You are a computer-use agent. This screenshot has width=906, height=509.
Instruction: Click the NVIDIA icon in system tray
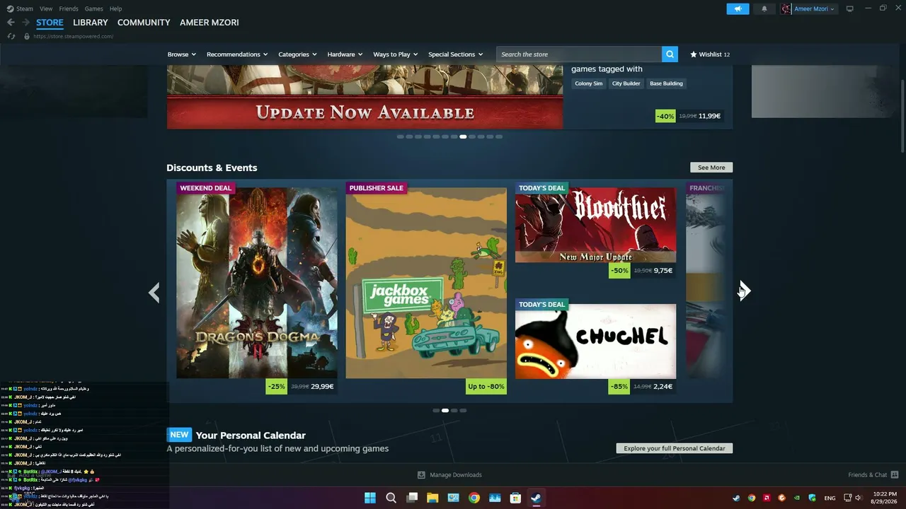797,498
